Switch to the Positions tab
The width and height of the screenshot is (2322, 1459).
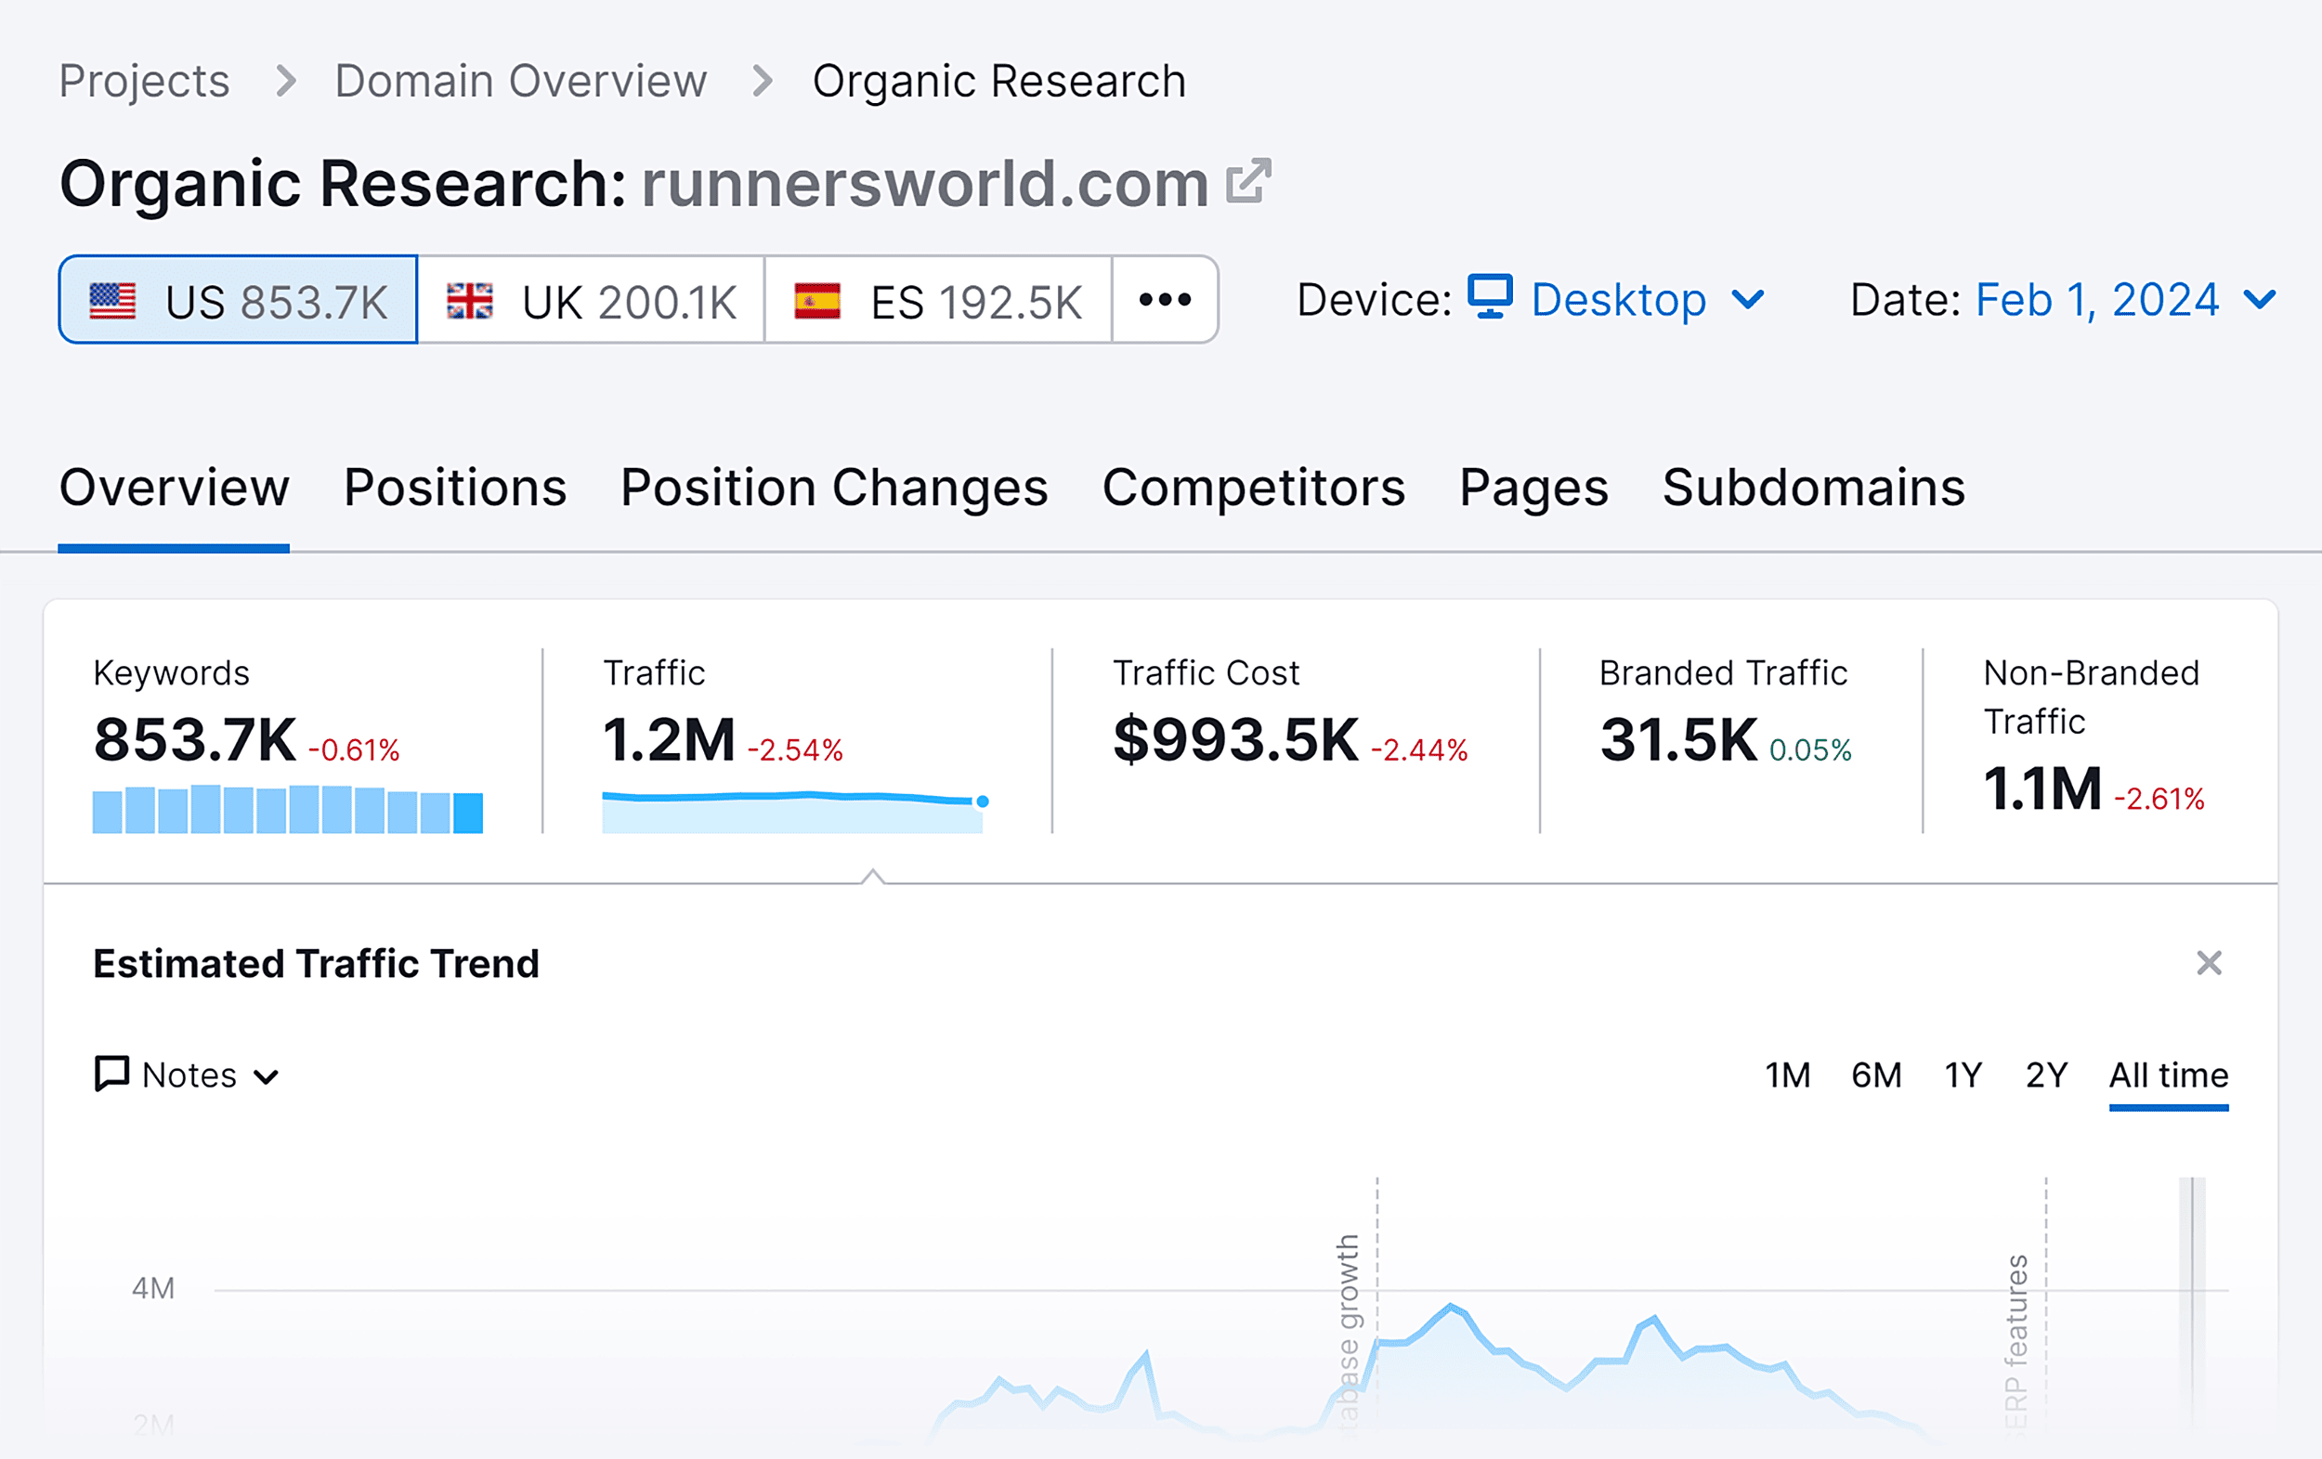point(455,488)
